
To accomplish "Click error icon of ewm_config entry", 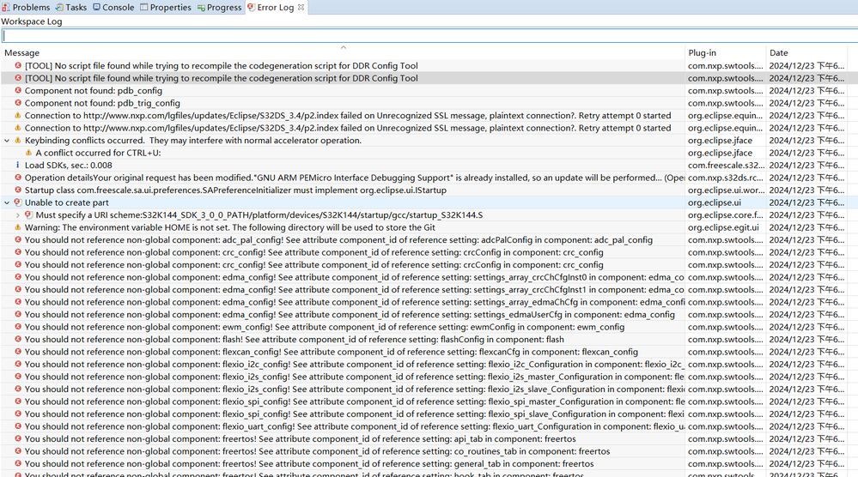I will (x=17, y=327).
